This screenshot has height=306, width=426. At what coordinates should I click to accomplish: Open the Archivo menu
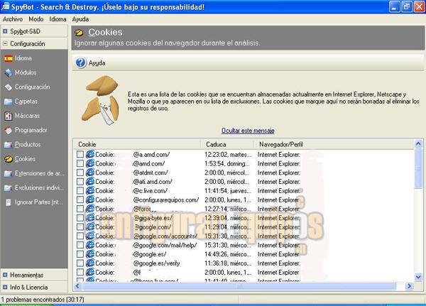point(13,19)
